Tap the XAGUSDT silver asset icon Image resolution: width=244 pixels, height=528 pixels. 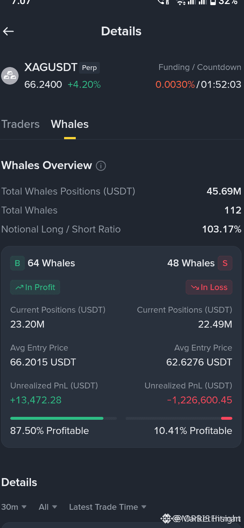pyautogui.click(x=10, y=76)
